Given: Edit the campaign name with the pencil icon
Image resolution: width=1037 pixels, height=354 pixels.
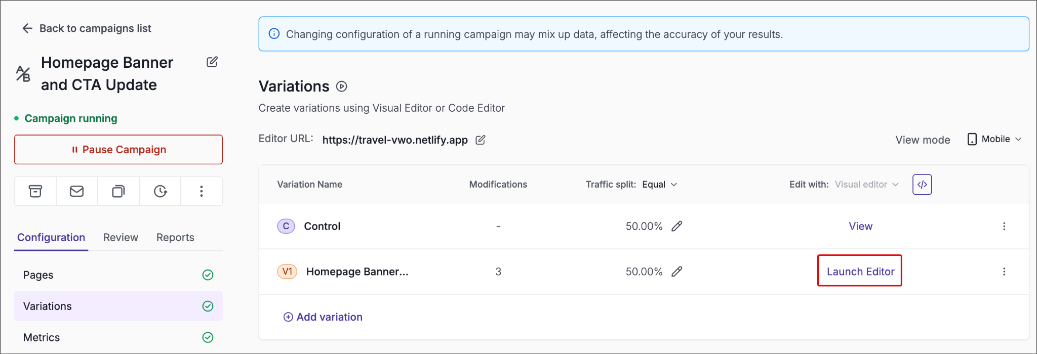Looking at the screenshot, I should tap(212, 62).
